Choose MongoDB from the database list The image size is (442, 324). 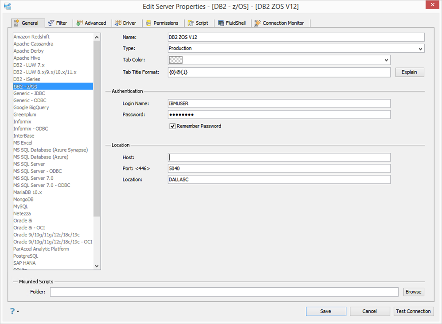[x=23, y=199]
